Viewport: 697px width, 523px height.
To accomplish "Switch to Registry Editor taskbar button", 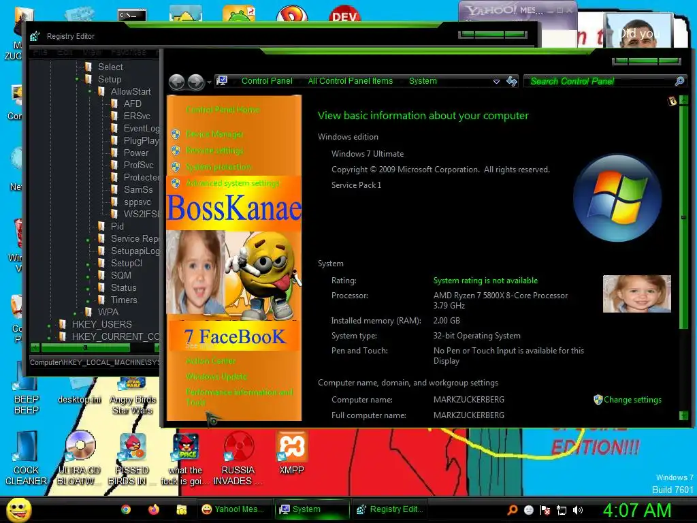I will (390, 509).
